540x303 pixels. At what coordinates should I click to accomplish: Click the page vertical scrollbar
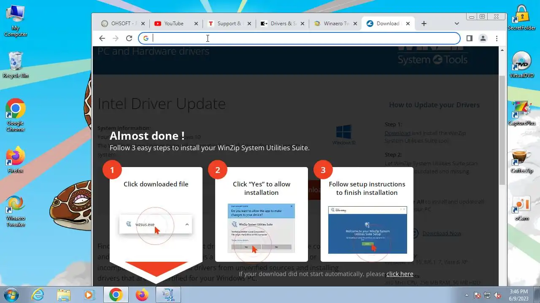[x=502, y=130]
